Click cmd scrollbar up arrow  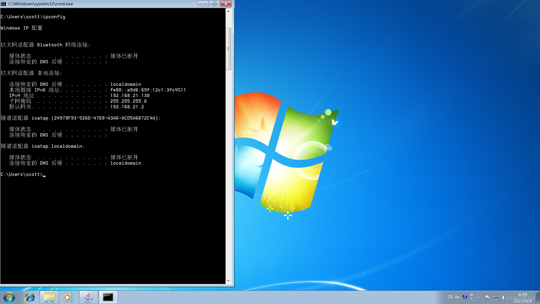click(228, 11)
